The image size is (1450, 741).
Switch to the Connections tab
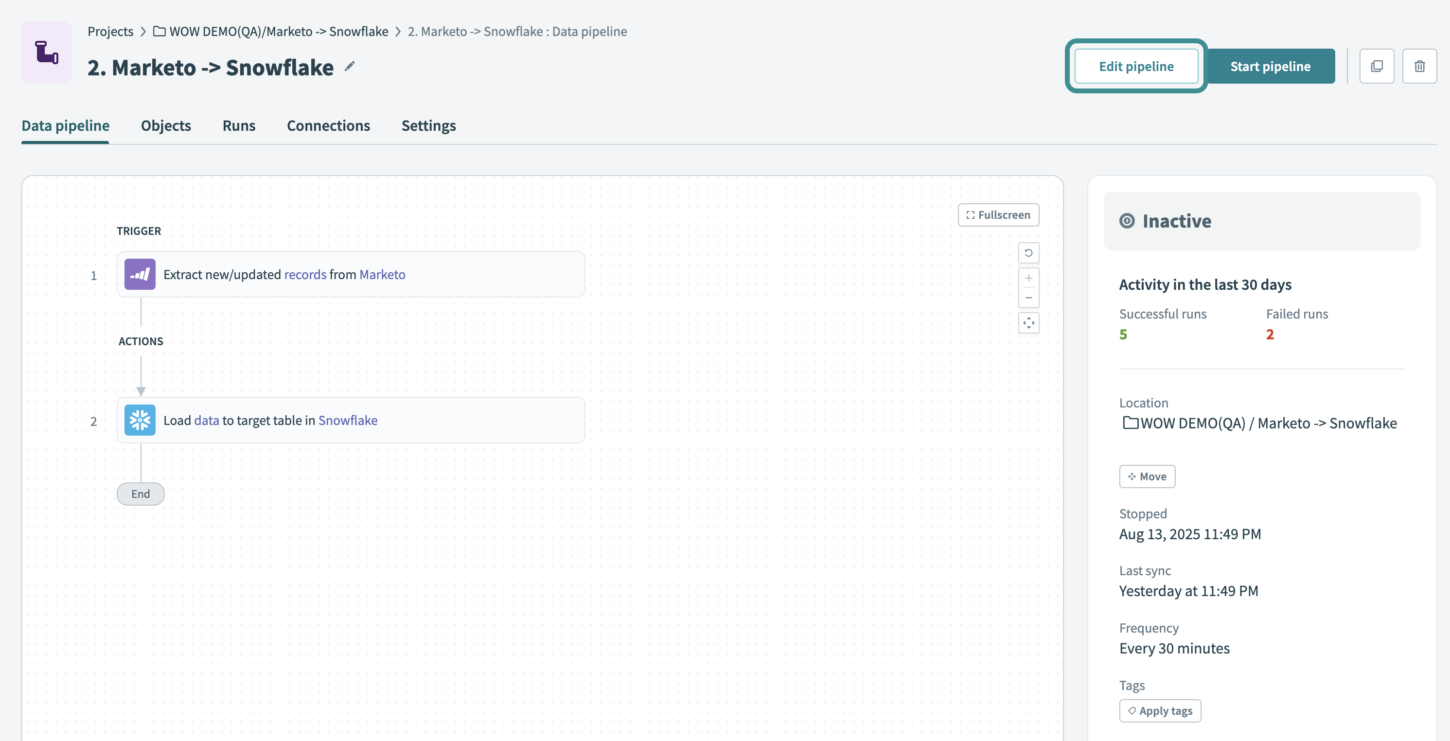click(x=328, y=125)
